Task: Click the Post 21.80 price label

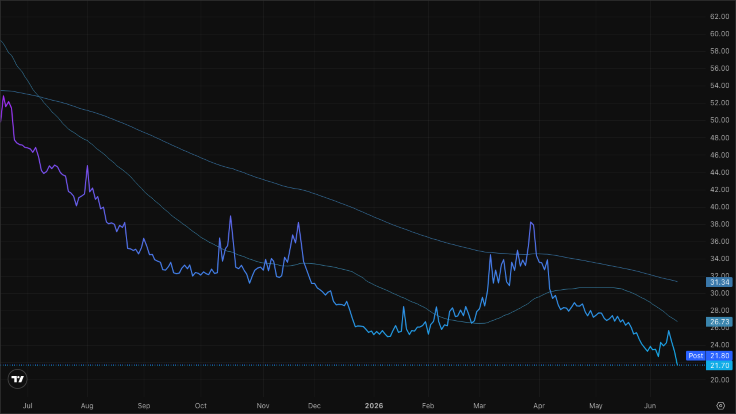Action: 709,356
